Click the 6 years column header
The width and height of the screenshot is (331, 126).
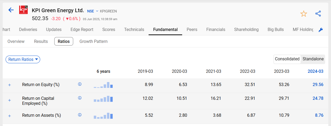(x=103, y=71)
